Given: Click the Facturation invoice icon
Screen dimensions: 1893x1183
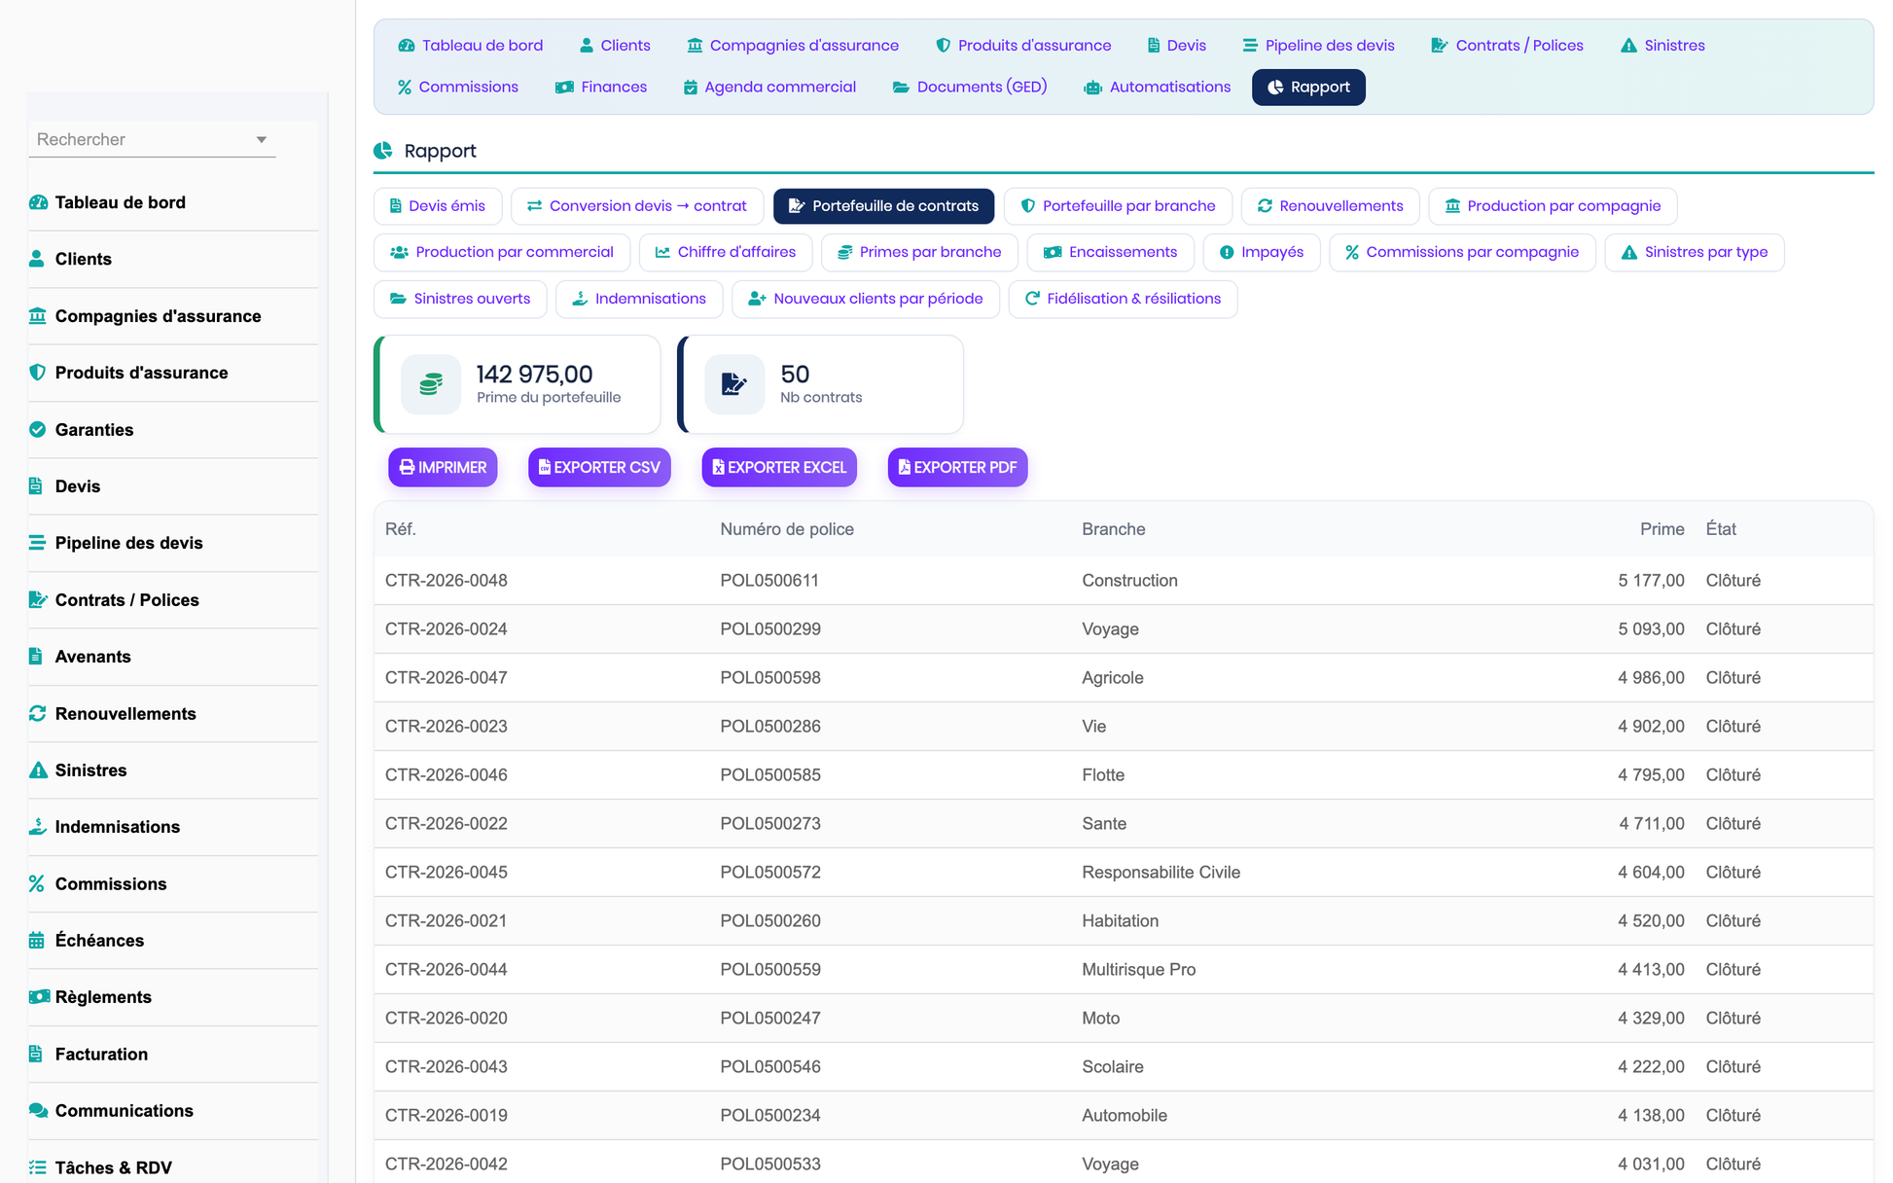Looking at the screenshot, I should [x=36, y=1054].
